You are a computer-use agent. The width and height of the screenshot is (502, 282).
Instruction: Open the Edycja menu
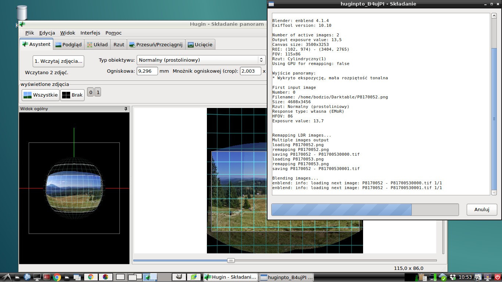pos(47,33)
